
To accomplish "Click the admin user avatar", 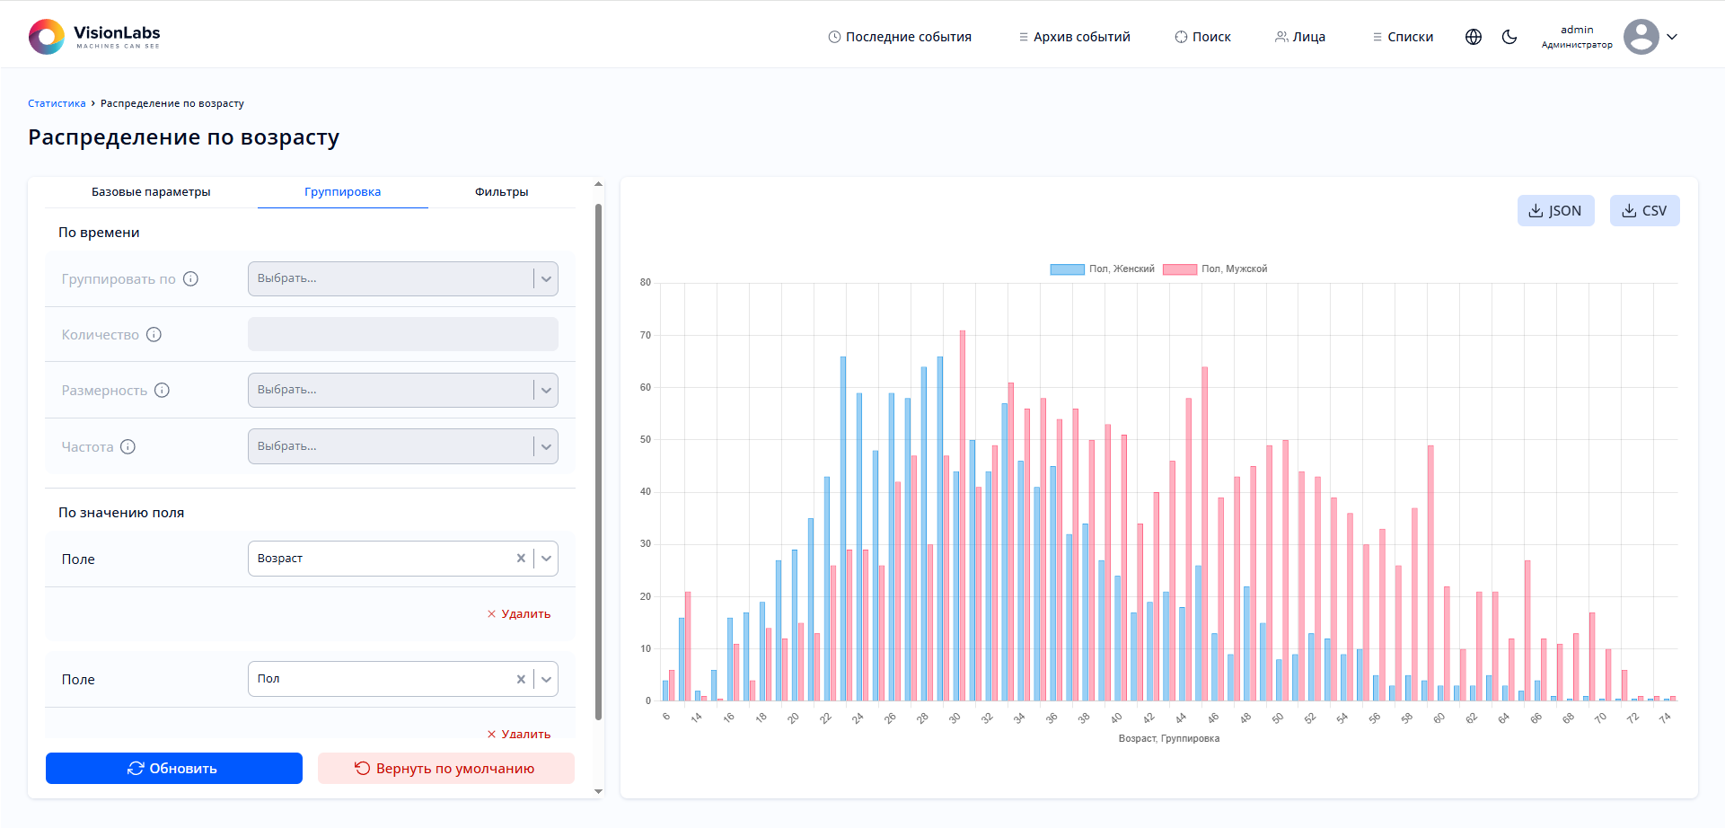I will click(1641, 37).
